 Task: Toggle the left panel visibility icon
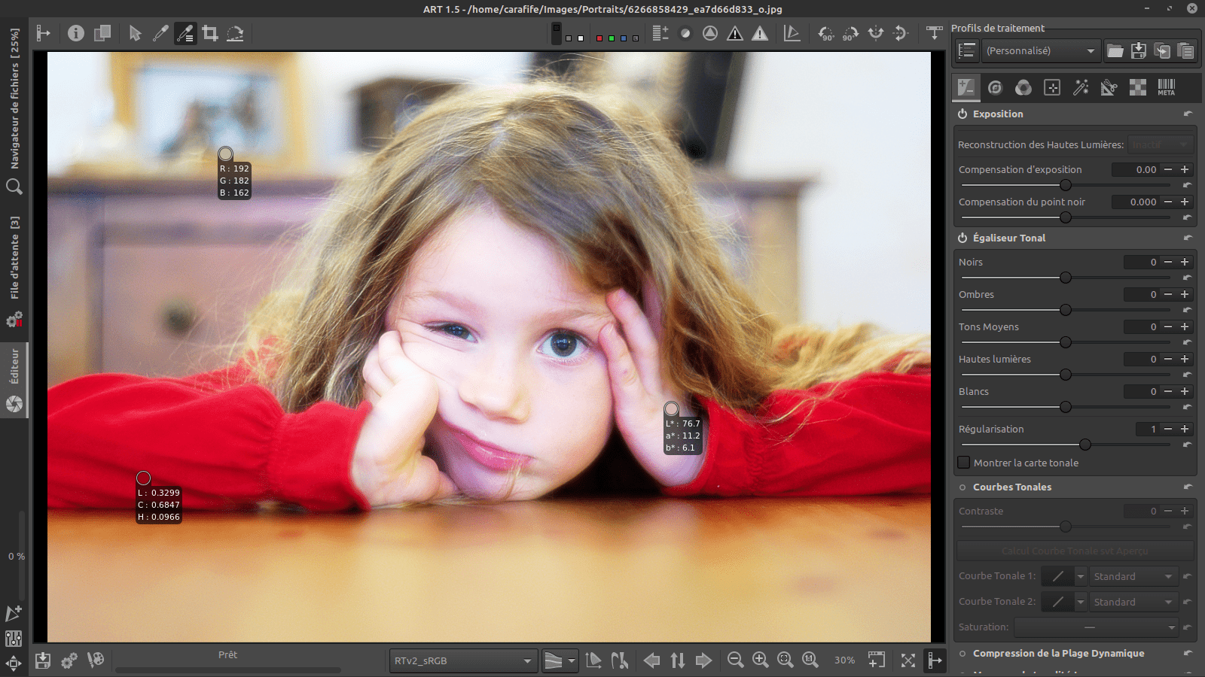[43, 33]
